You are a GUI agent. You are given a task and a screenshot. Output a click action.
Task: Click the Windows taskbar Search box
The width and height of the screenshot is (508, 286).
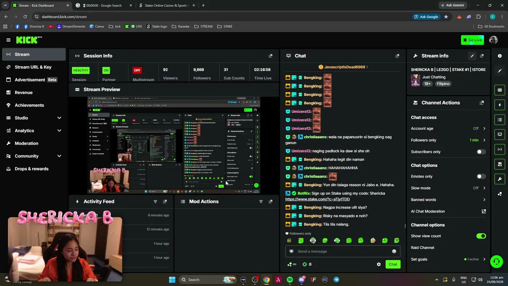[x=207, y=280]
